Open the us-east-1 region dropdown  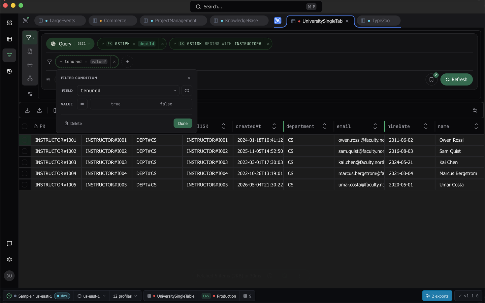[92, 296]
